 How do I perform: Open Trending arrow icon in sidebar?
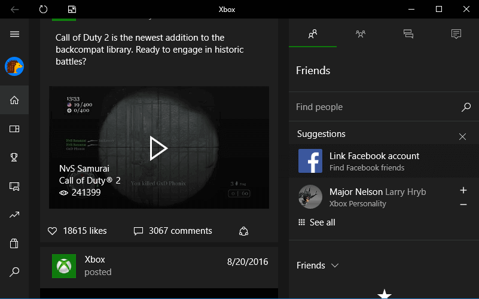click(x=14, y=215)
